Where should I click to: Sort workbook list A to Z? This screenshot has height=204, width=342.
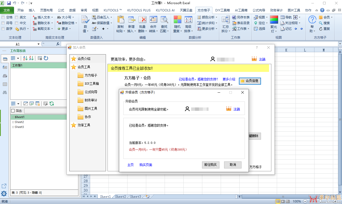[25, 58]
